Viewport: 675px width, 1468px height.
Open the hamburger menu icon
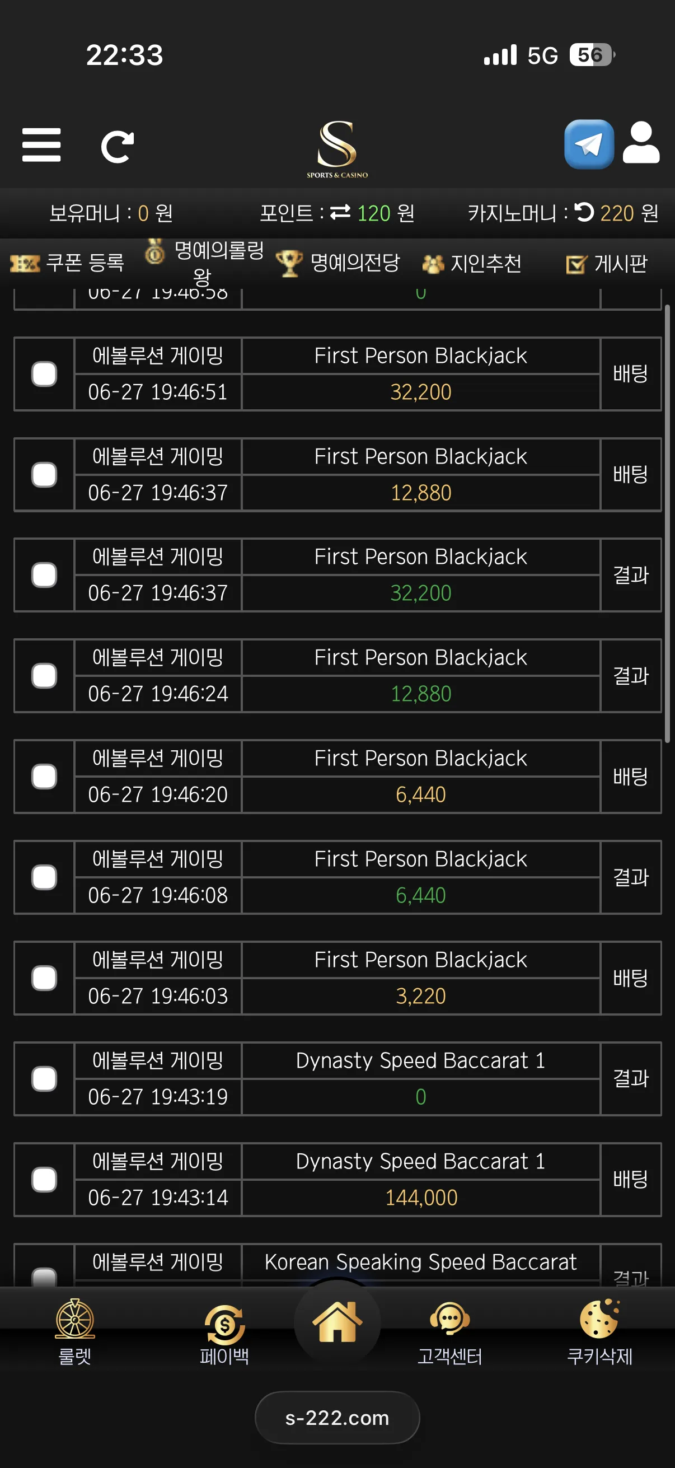(x=41, y=145)
